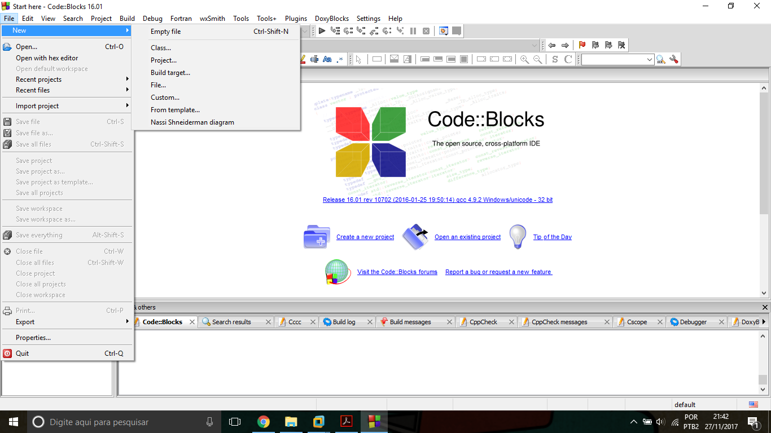Click the Match case 'Aa' icon
The image size is (771, 433).
327,59
